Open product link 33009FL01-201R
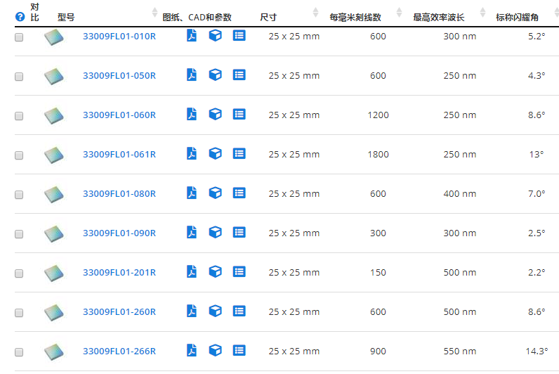The image size is (559, 374). (x=119, y=272)
